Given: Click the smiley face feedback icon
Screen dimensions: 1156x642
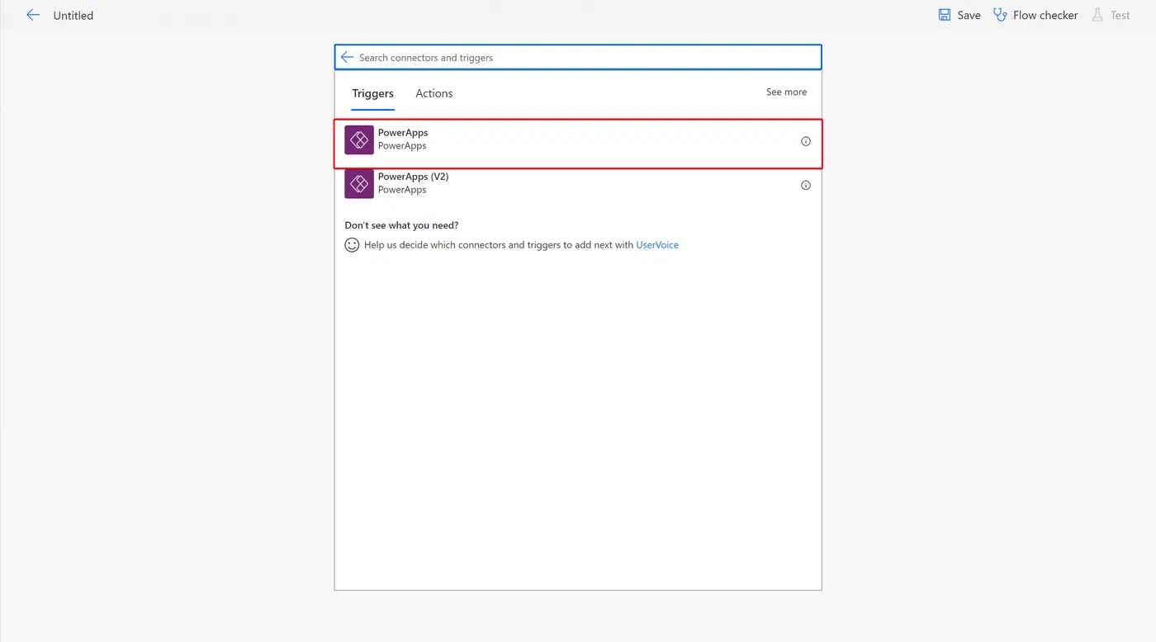Looking at the screenshot, I should tap(352, 245).
